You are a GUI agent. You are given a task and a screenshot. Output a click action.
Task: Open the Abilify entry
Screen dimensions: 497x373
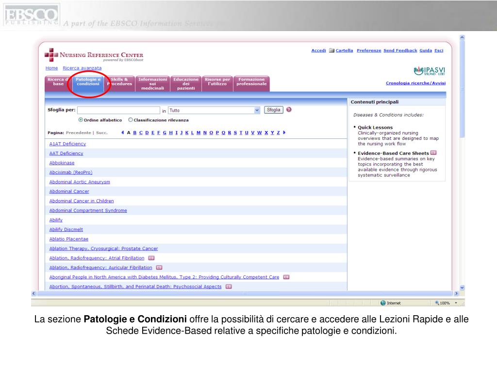click(x=56, y=220)
